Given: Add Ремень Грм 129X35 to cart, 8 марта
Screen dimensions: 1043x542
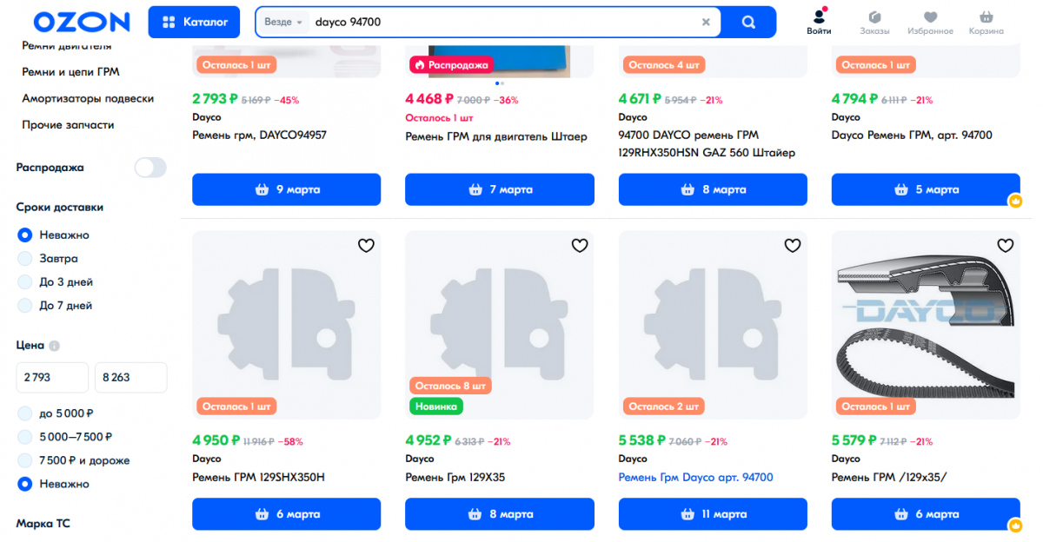Looking at the screenshot, I should click(x=500, y=514).
